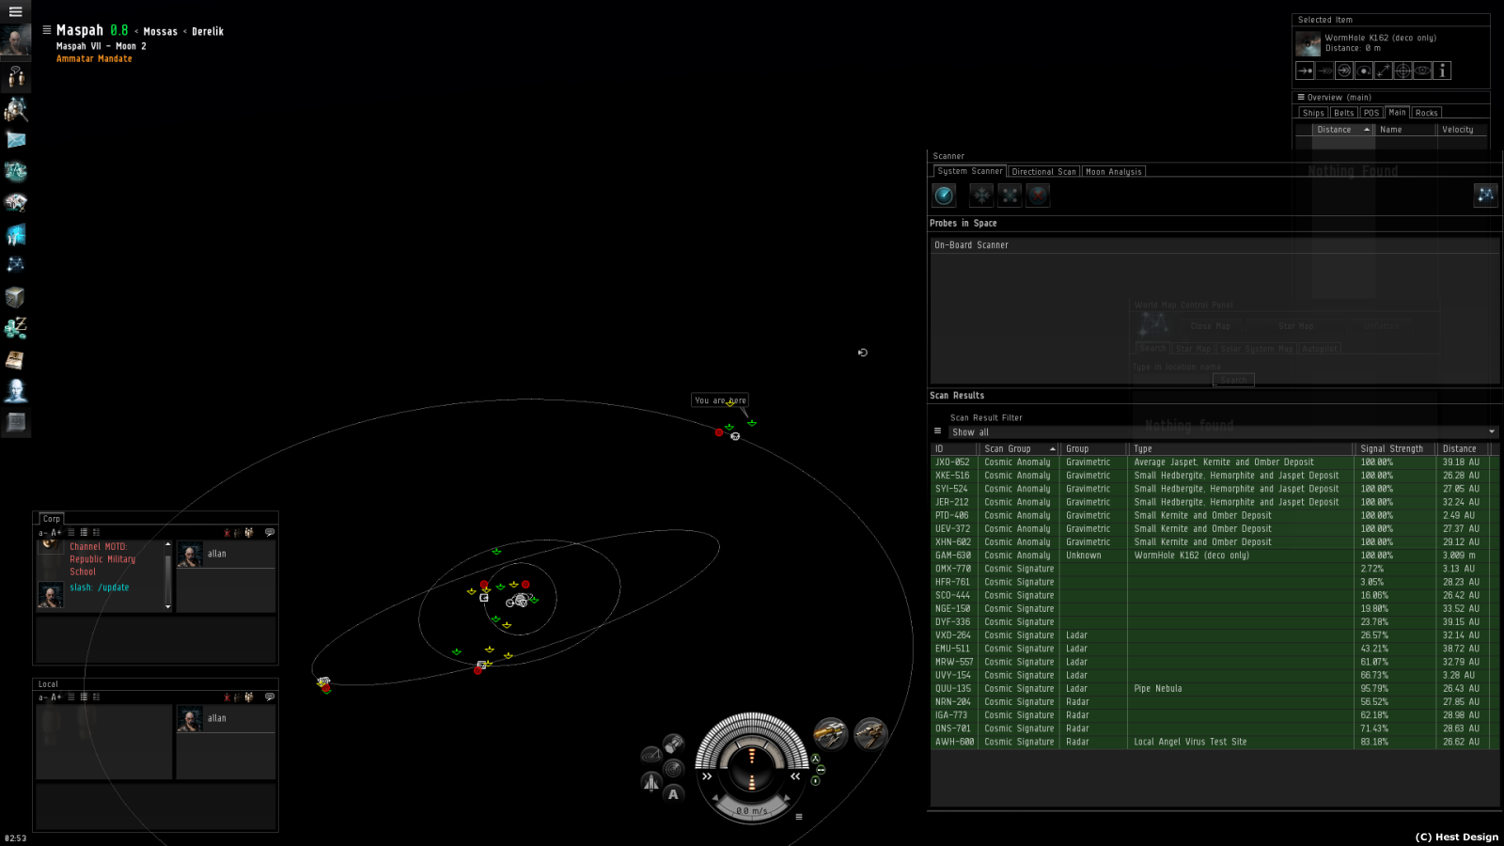Sort scan results by Type column header
The image size is (1504, 846).
pos(1241,449)
